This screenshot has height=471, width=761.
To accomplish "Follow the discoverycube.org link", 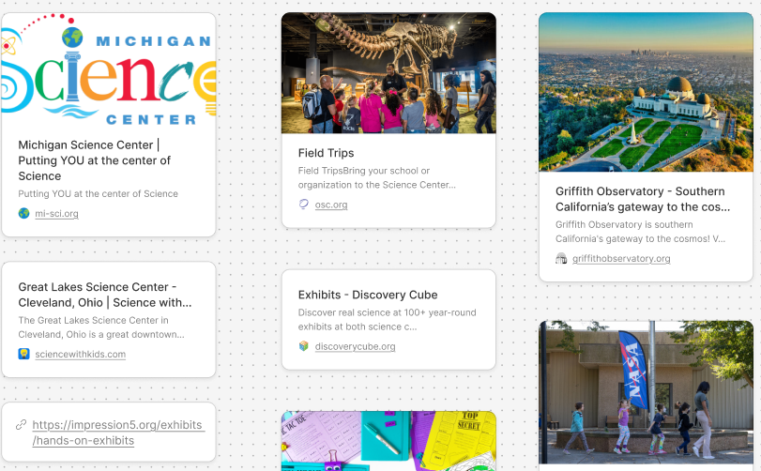I will [355, 346].
